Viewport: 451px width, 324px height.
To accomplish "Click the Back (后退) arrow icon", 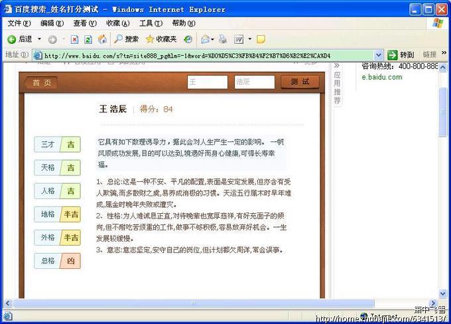I will point(12,39).
